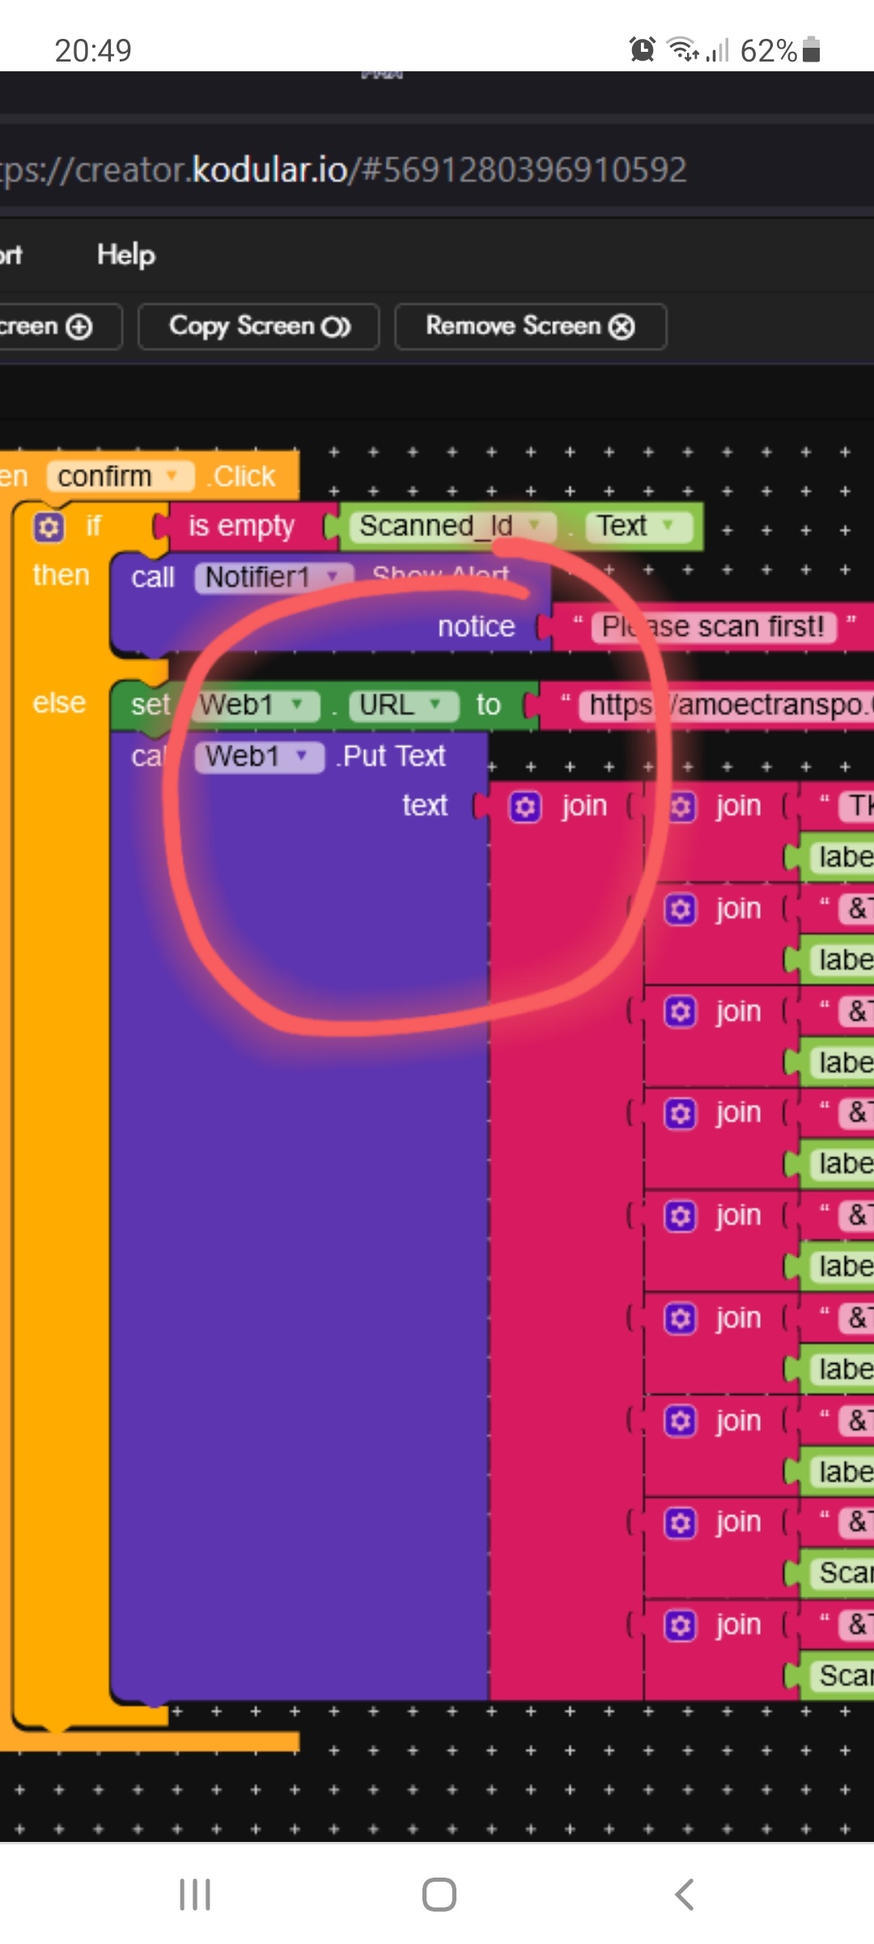This screenshot has width=874, height=1944.
Task: Open the gear of the third nested join
Action: 680,1011
